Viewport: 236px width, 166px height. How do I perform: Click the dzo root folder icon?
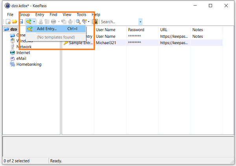tap(7, 29)
